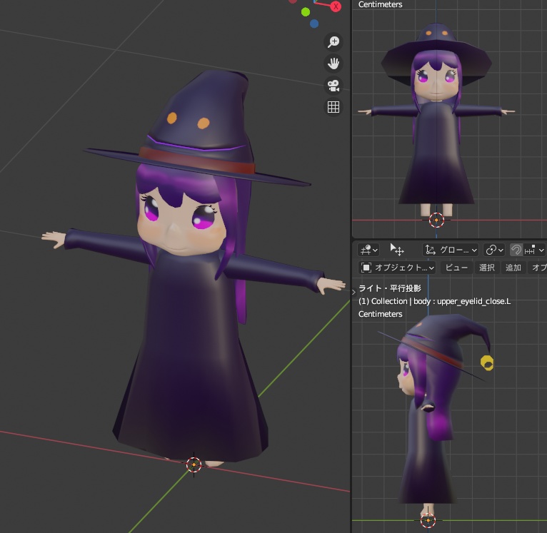Open the ビュー menu
This screenshot has height=533, width=547.
click(456, 268)
